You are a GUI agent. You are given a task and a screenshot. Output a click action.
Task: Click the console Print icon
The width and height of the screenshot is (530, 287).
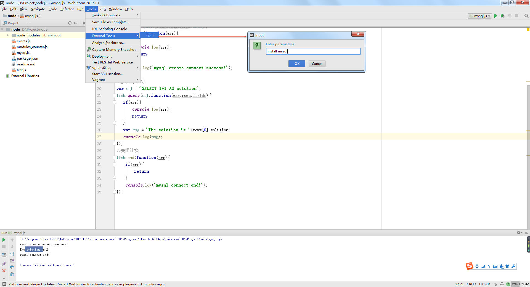12,267
